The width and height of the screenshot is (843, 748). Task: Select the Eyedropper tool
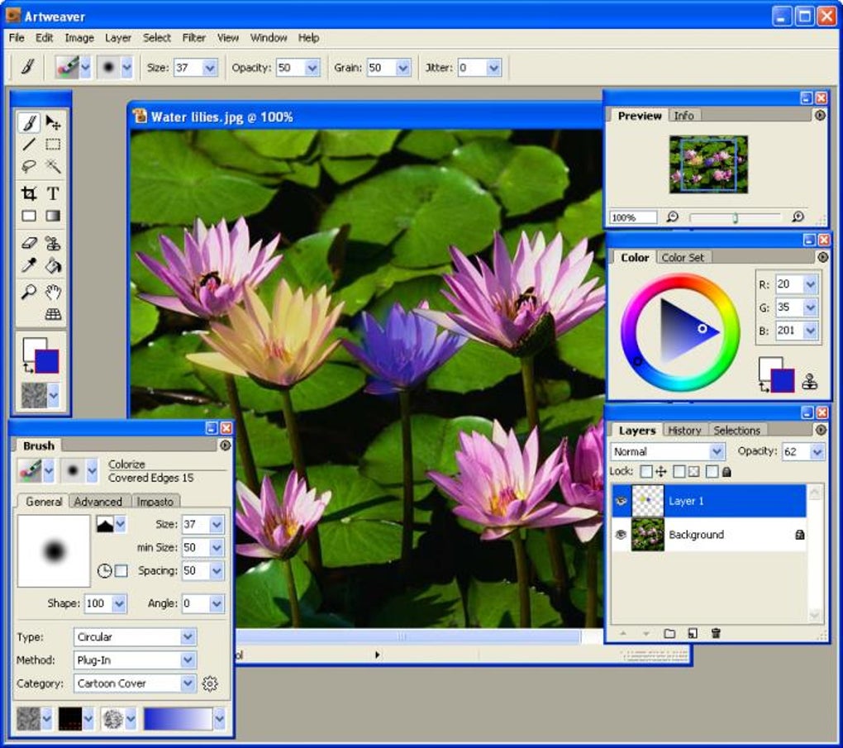pos(29,265)
